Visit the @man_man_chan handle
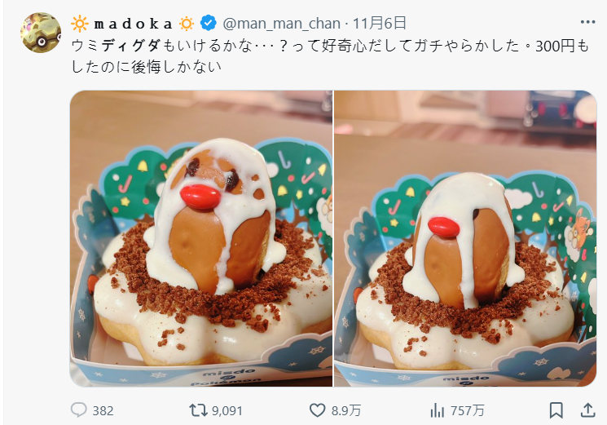 (x=281, y=24)
